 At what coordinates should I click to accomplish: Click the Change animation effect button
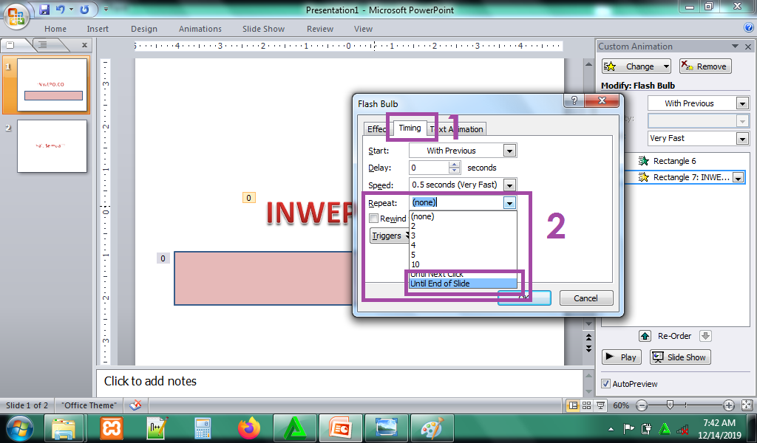tap(636, 66)
